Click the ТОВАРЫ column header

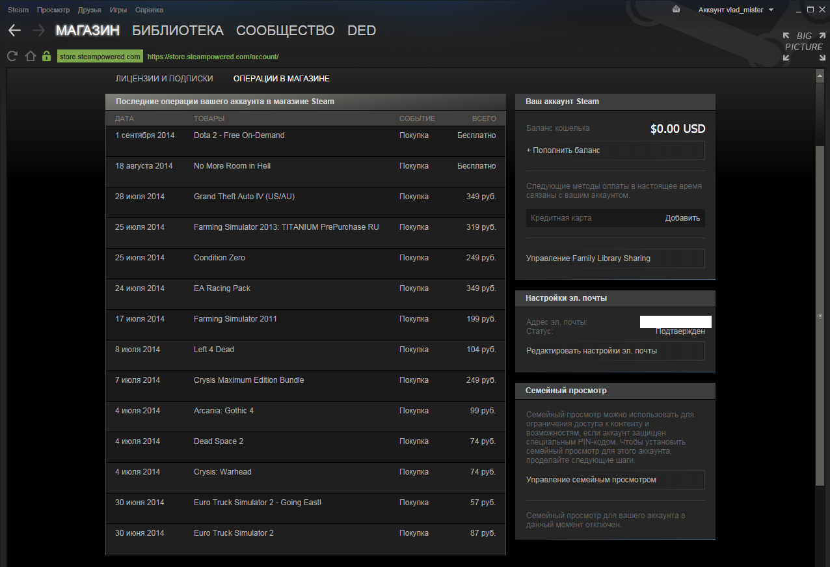pyautogui.click(x=209, y=118)
